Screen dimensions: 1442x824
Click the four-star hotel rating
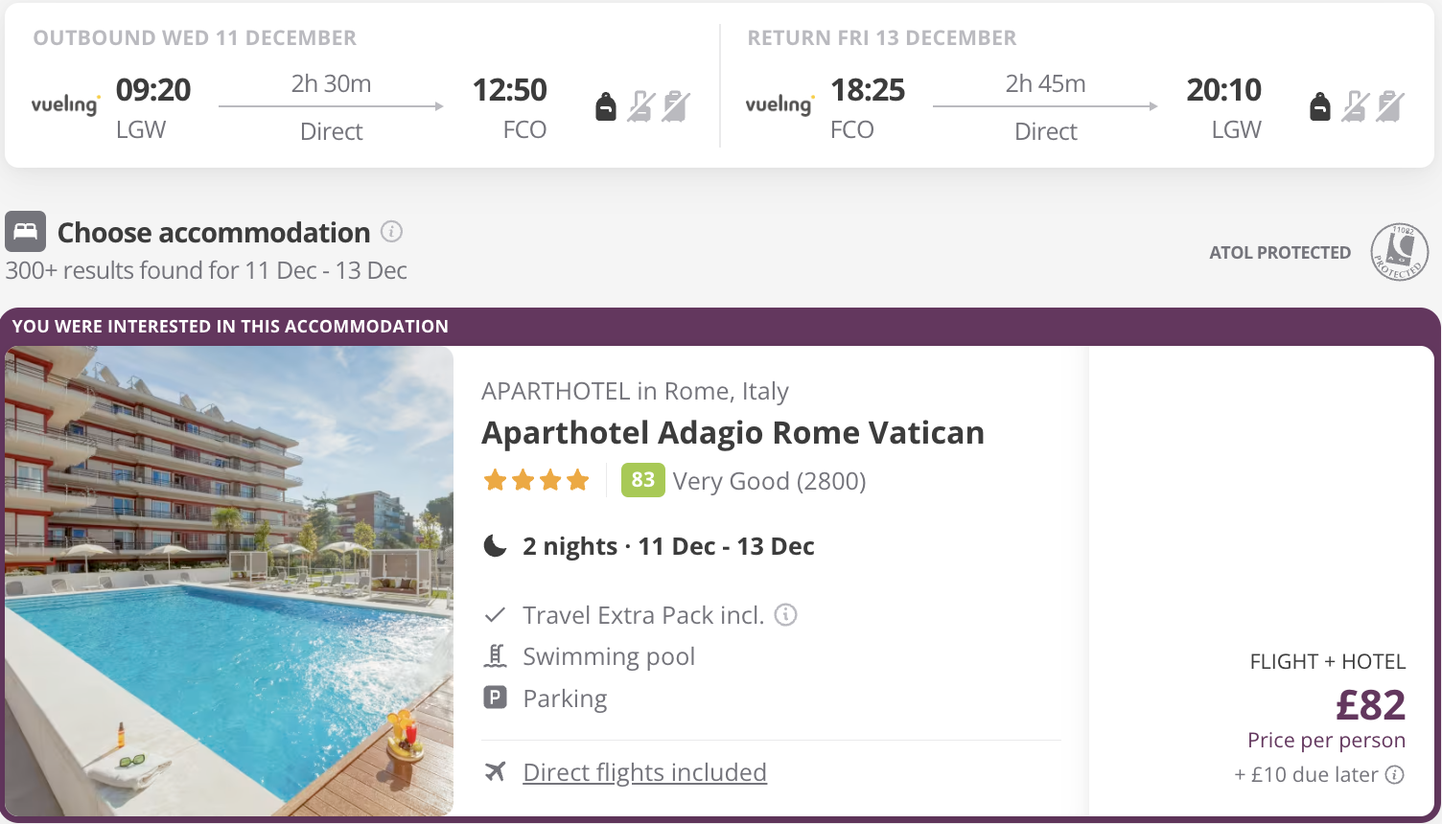coord(536,480)
